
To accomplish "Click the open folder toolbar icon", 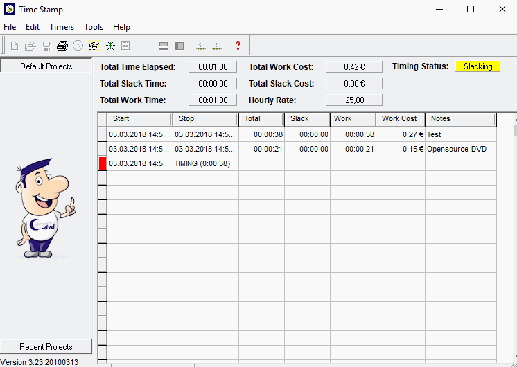I will click(30, 46).
